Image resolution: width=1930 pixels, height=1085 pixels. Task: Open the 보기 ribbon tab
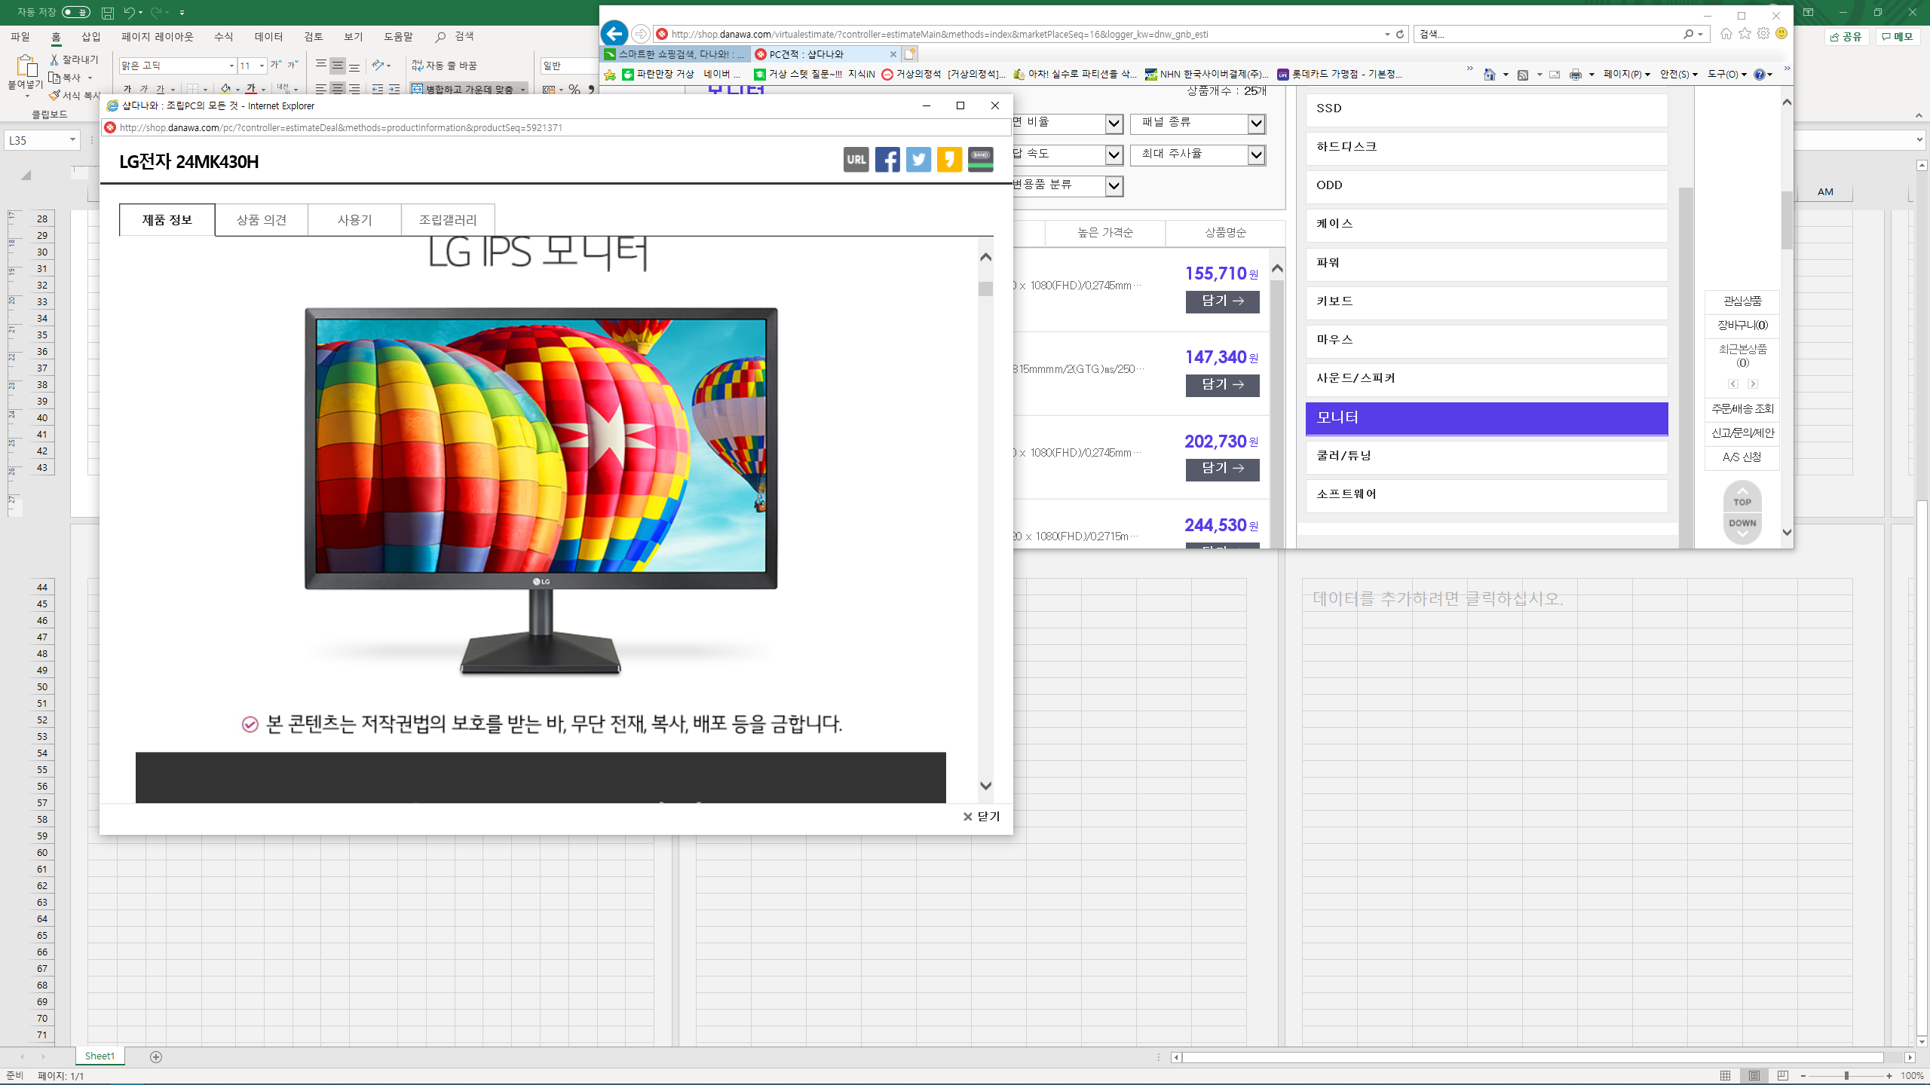pyautogui.click(x=354, y=36)
